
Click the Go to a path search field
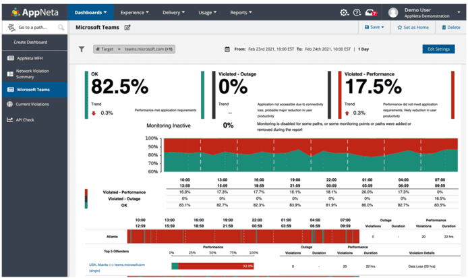pyautogui.click(x=32, y=28)
